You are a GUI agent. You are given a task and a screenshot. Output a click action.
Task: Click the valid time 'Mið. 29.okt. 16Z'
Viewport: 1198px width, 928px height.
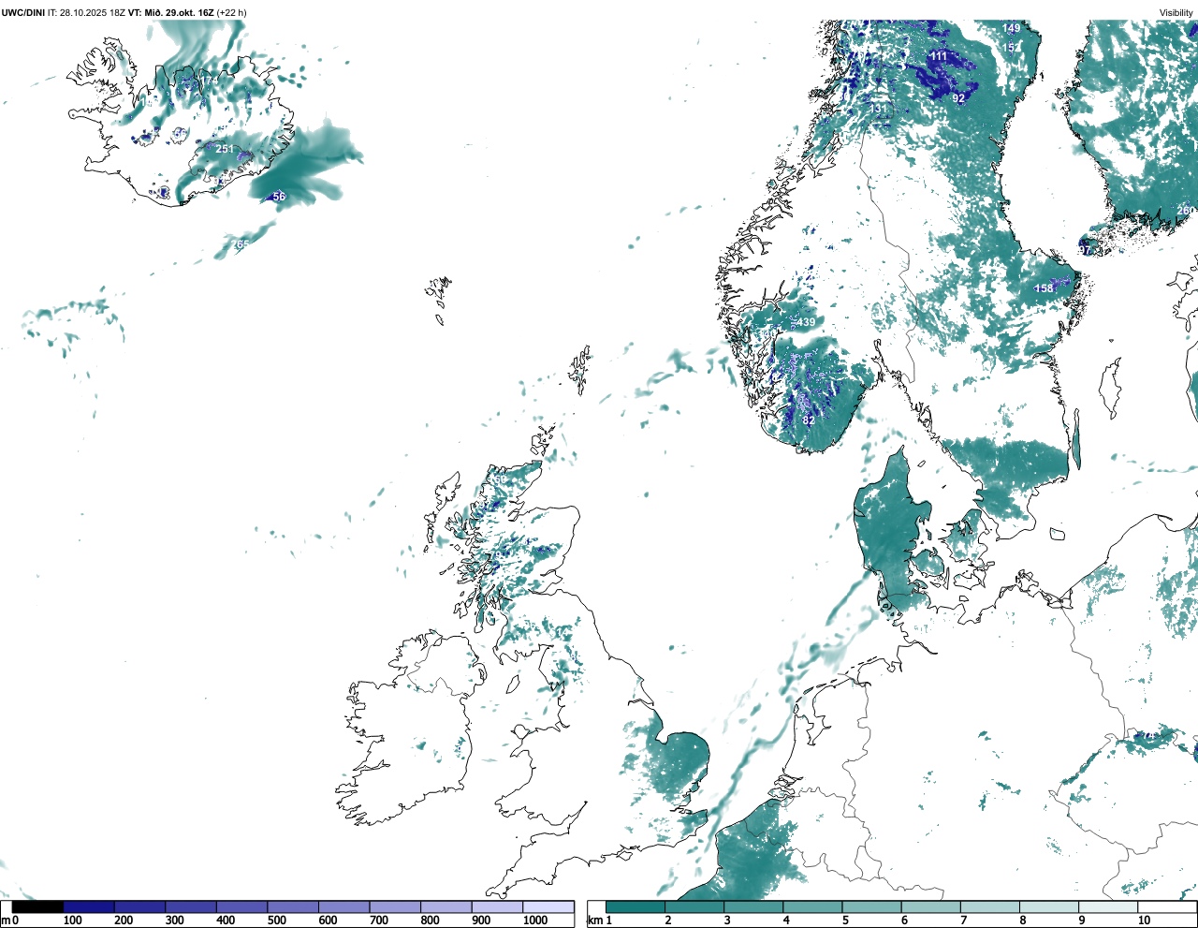pyautogui.click(x=180, y=13)
